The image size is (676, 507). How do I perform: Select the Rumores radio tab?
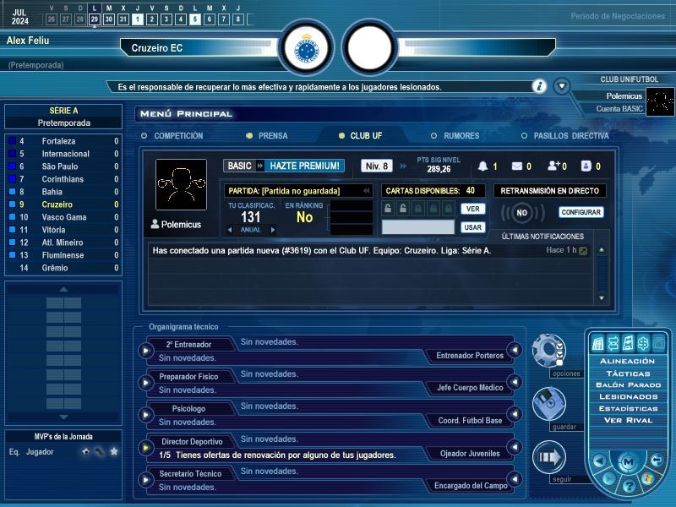(x=455, y=136)
